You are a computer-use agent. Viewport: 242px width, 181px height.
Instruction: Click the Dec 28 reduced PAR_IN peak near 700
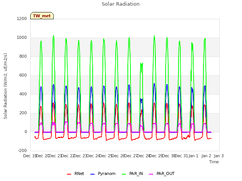(x=141, y=64)
